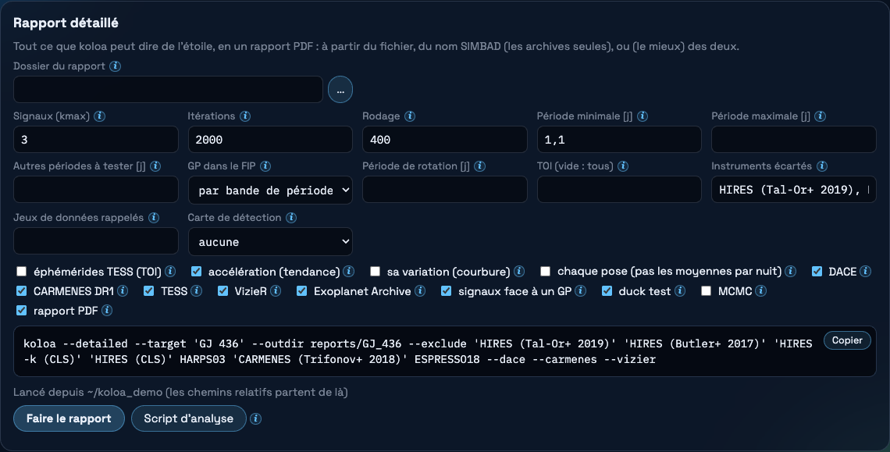Check the MCMC option
Image resolution: width=890 pixels, height=452 pixels.
pos(706,290)
